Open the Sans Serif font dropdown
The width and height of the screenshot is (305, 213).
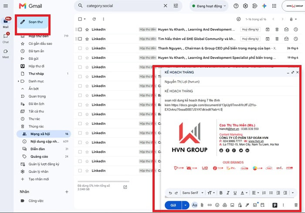pos(193,193)
